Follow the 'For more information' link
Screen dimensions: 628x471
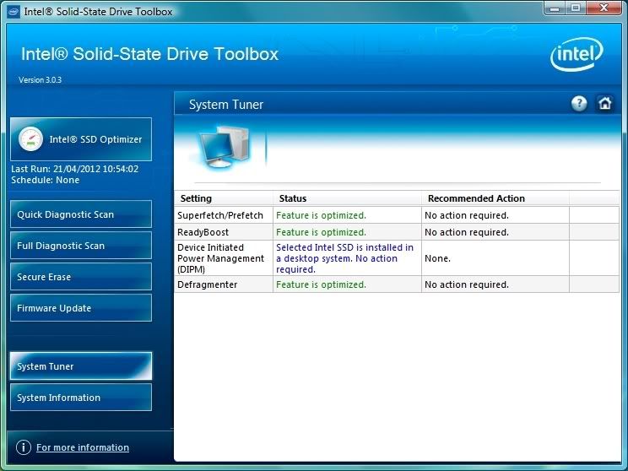(x=83, y=447)
